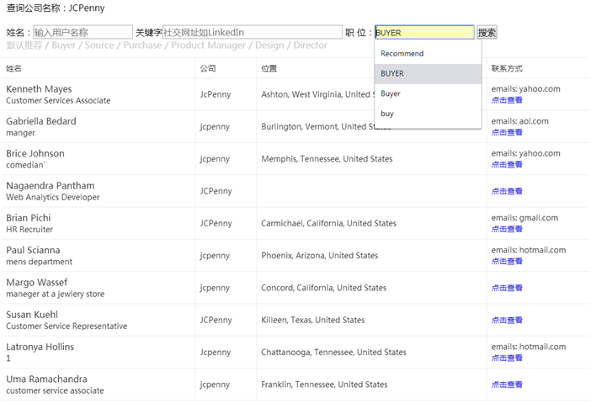The image size is (591, 414).
Task: Focus the 职位 field containing BUYER
Action: pos(424,33)
